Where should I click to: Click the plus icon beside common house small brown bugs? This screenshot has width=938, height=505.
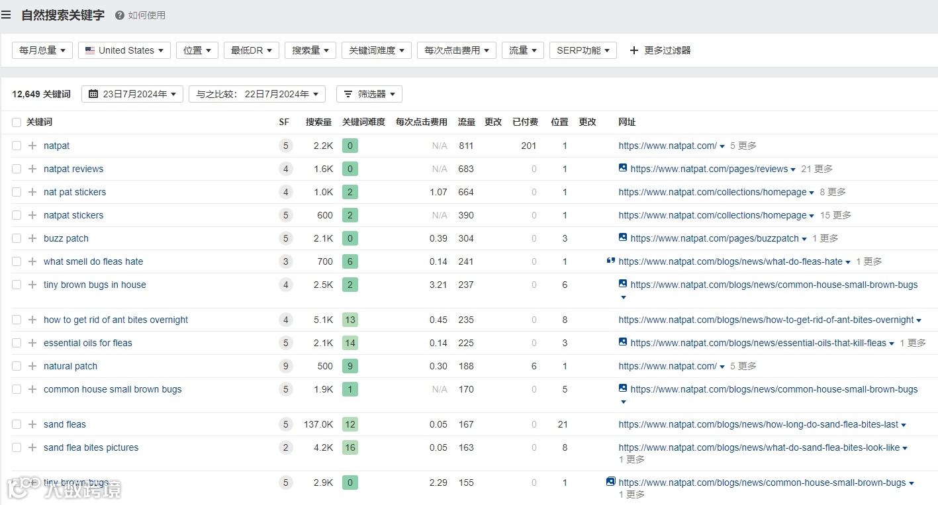click(32, 389)
